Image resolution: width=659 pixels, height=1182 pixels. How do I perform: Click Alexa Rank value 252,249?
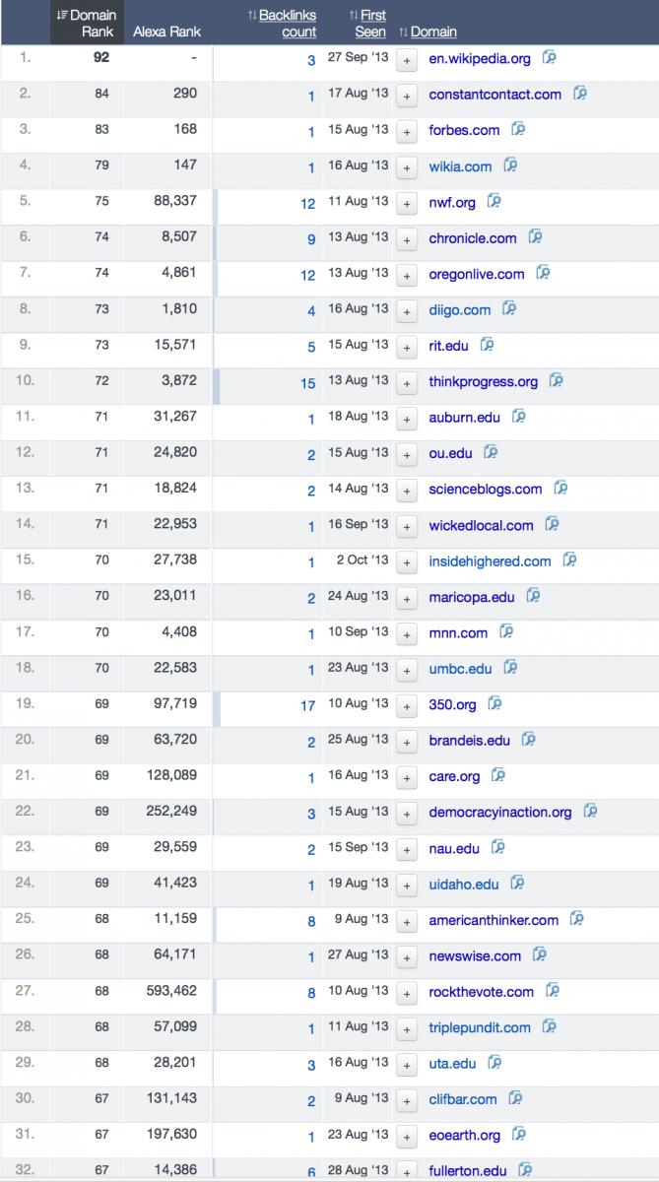[172, 811]
